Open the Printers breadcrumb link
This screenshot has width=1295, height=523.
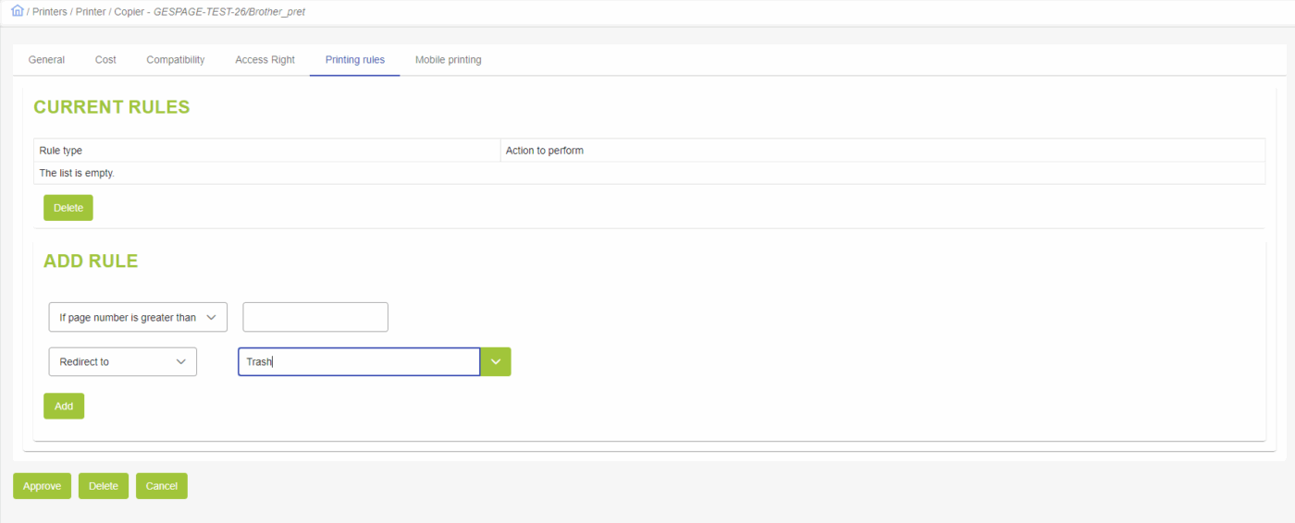49,12
